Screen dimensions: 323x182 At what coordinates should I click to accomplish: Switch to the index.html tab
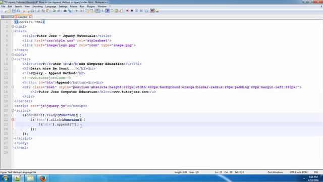(x=22, y=17)
